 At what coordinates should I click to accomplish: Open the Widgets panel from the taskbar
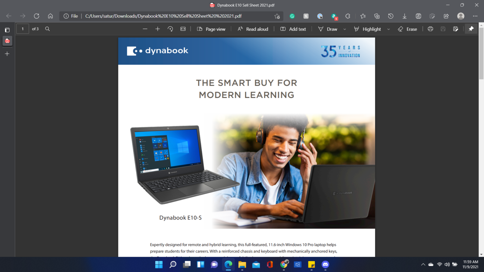(x=200, y=264)
